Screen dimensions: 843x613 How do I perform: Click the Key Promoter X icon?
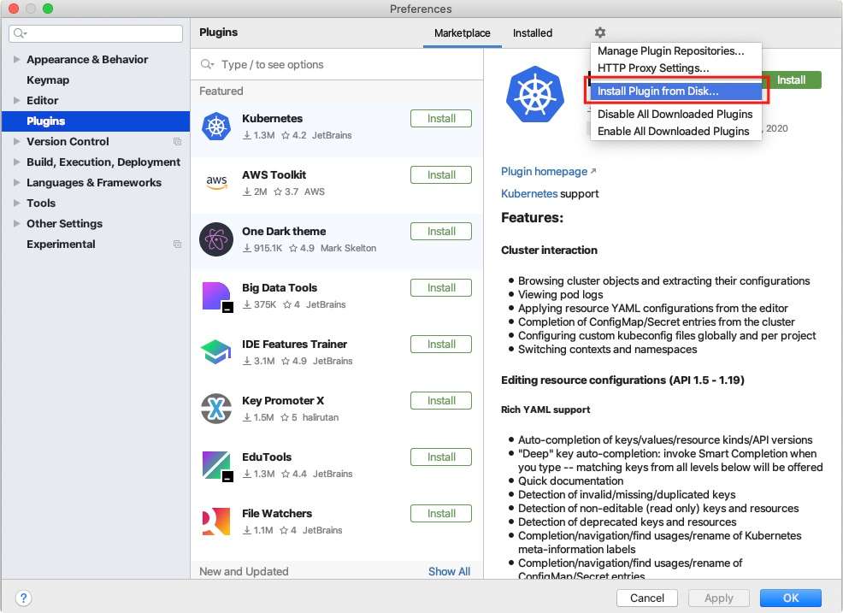pyautogui.click(x=216, y=409)
